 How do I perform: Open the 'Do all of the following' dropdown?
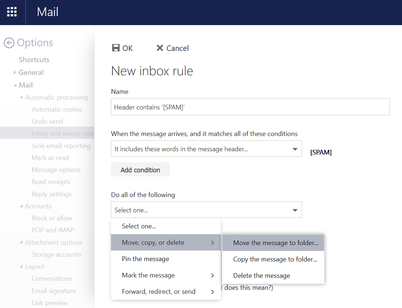click(x=295, y=210)
